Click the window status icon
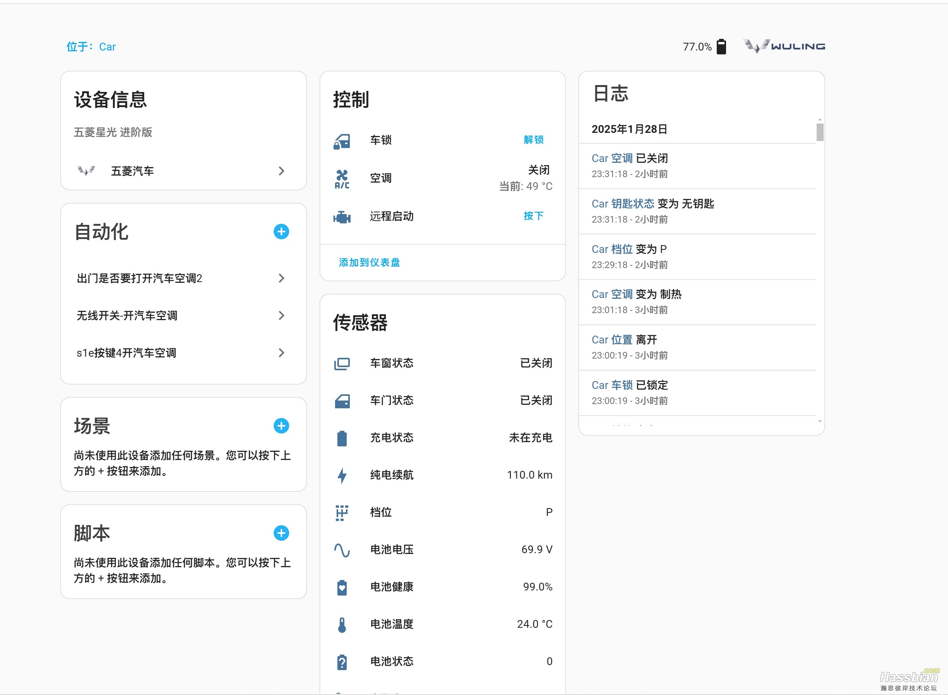The height and width of the screenshot is (695, 948). click(x=342, y=364)
